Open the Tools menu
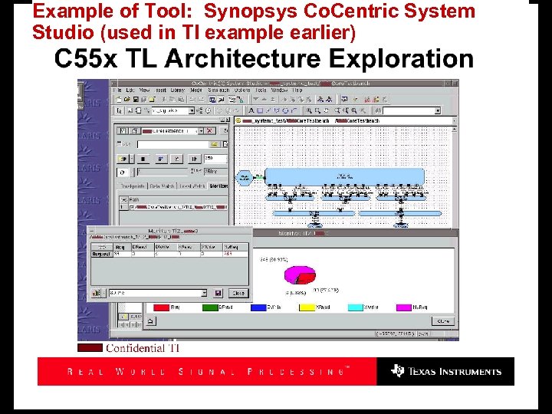The image size is (552, 414). (261, 90)
